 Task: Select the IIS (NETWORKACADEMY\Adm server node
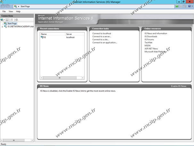(21, 27)
